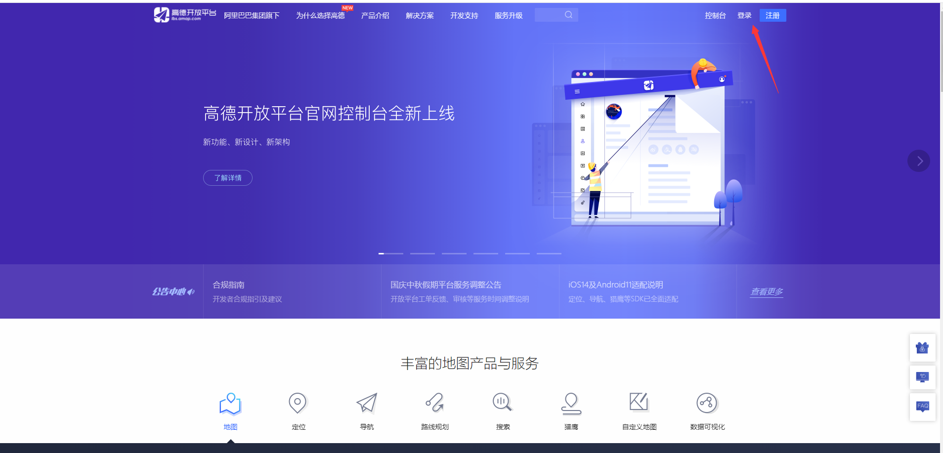Click the 数据可视化 (Data Visualization) icon
Image resolution: width=943 pixels, height=453 pixels.
coord(707,403)
